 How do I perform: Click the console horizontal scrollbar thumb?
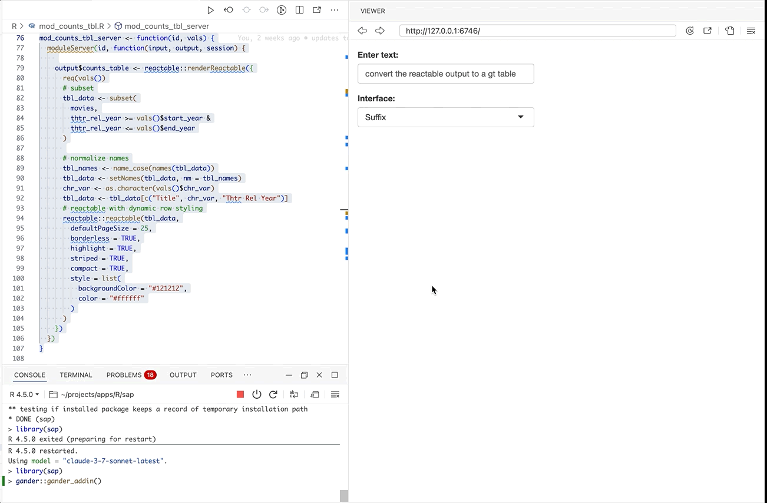click(x=344, y=495)
